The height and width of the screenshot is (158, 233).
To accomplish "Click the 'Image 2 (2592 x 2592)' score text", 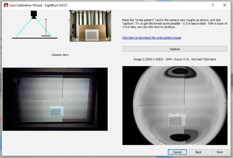I will (x=175, y=59).
